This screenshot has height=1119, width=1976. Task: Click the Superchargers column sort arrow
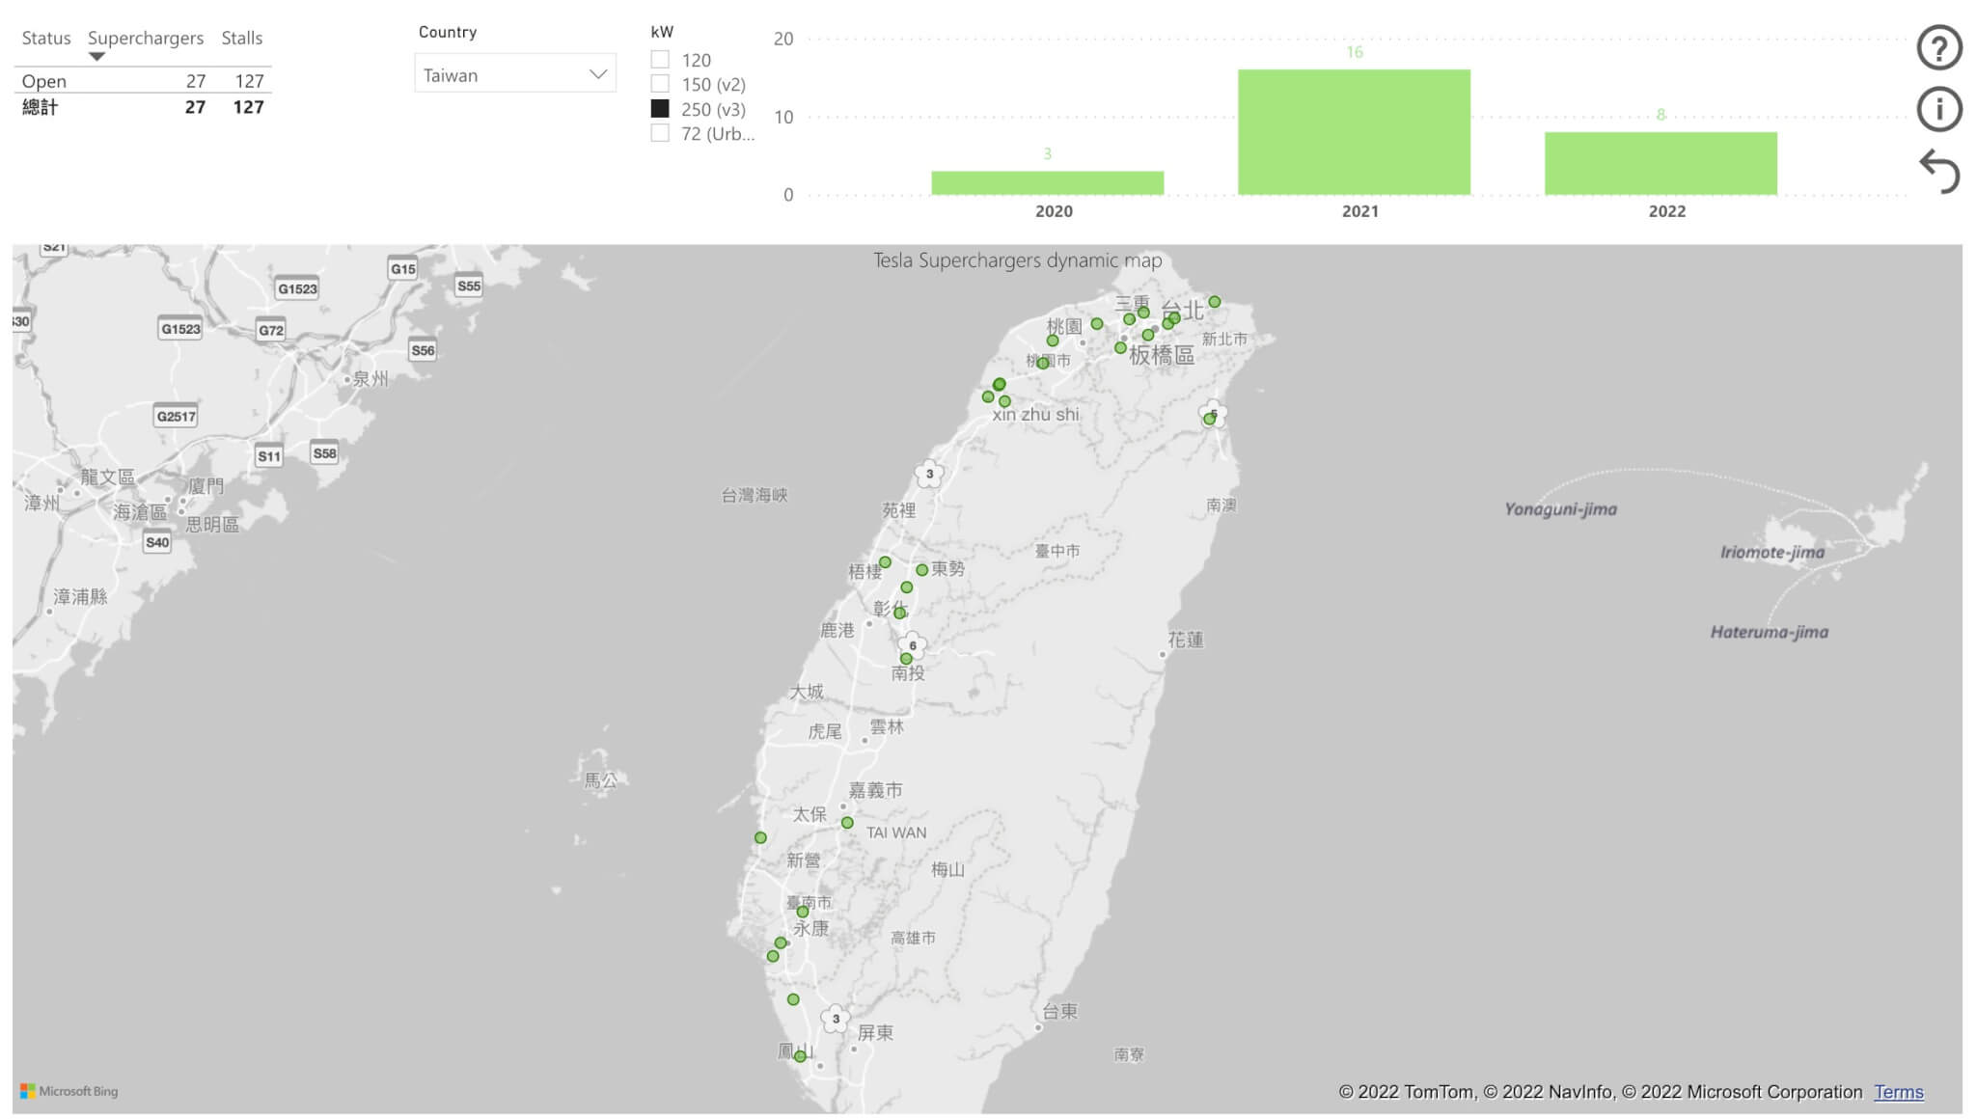(x=96, y=57)
